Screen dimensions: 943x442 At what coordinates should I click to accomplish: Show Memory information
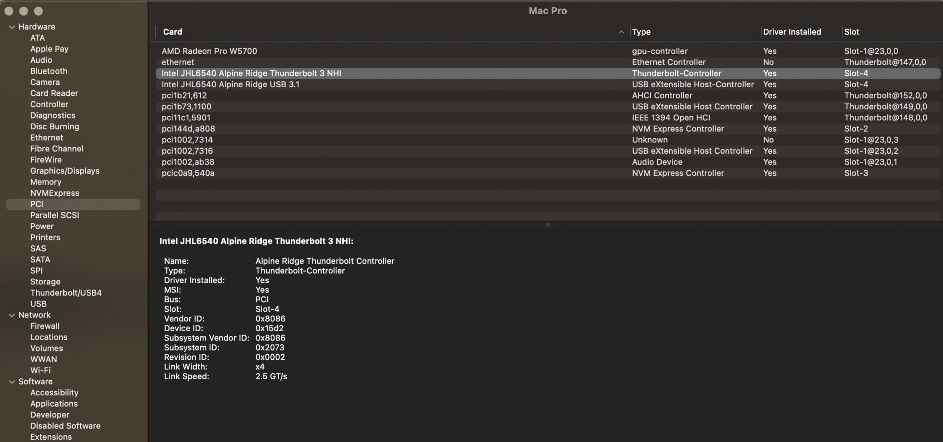(46, 182)
